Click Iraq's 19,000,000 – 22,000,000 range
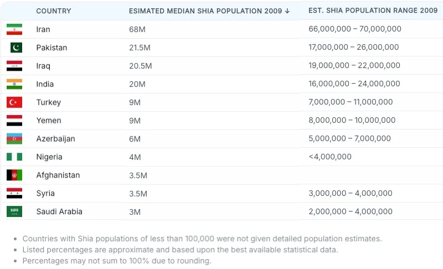 coord(354,65)
